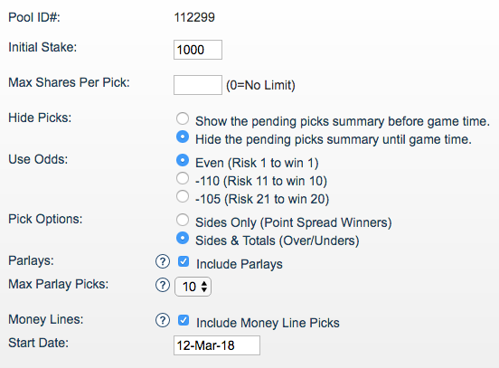Viewport: 499px width, 368px height.
Task: Choose -105 odds (Risk 21 to win 20)
Action: pos(183,197)
